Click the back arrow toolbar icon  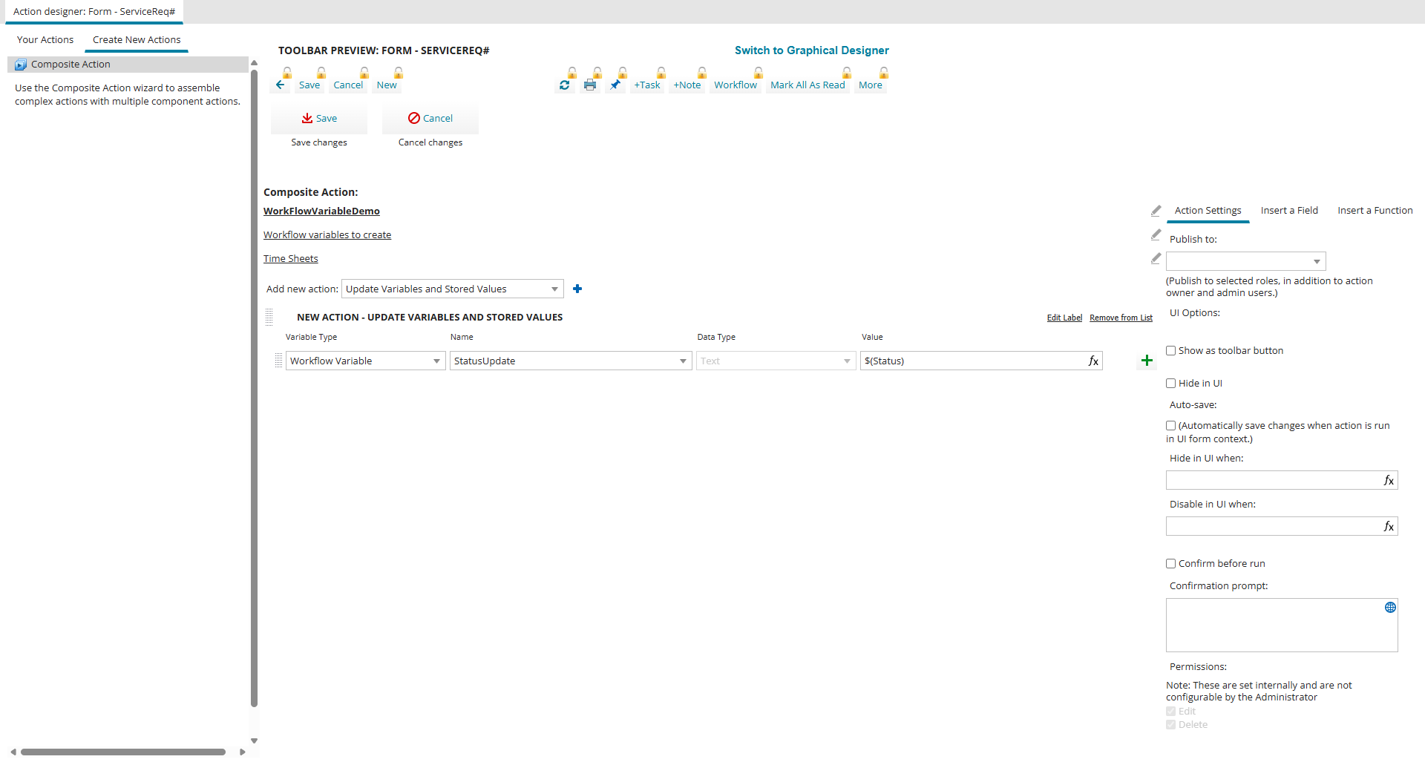[x=281, y=85]
